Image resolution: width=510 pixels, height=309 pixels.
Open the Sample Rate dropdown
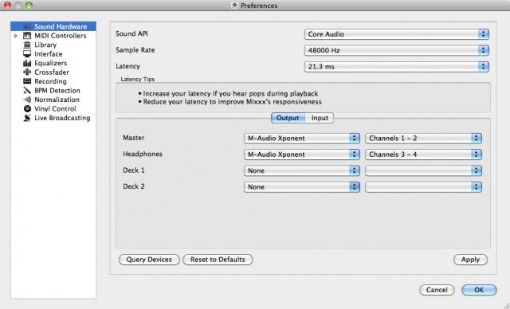point(397,50)
